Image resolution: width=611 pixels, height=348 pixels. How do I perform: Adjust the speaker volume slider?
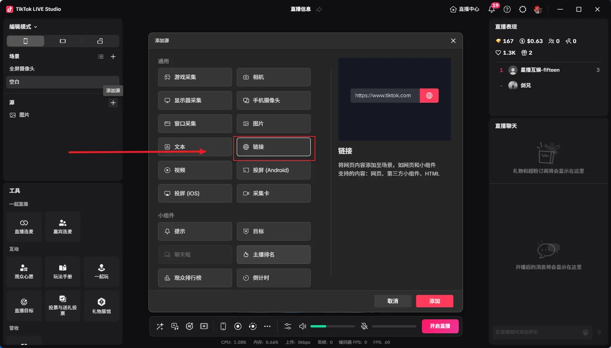click(332, 326)
